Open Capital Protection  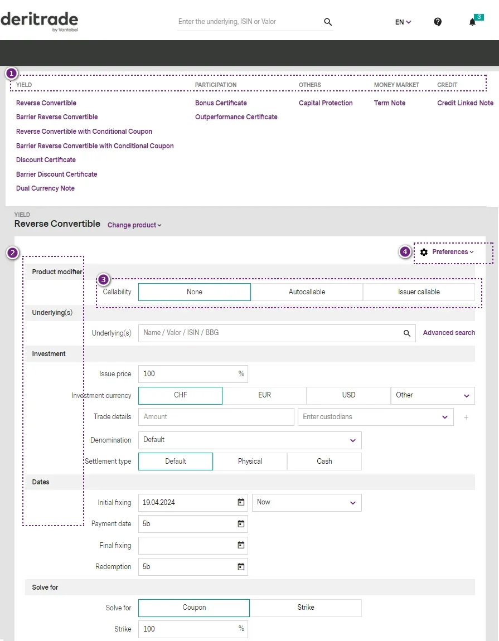point(326,103)
